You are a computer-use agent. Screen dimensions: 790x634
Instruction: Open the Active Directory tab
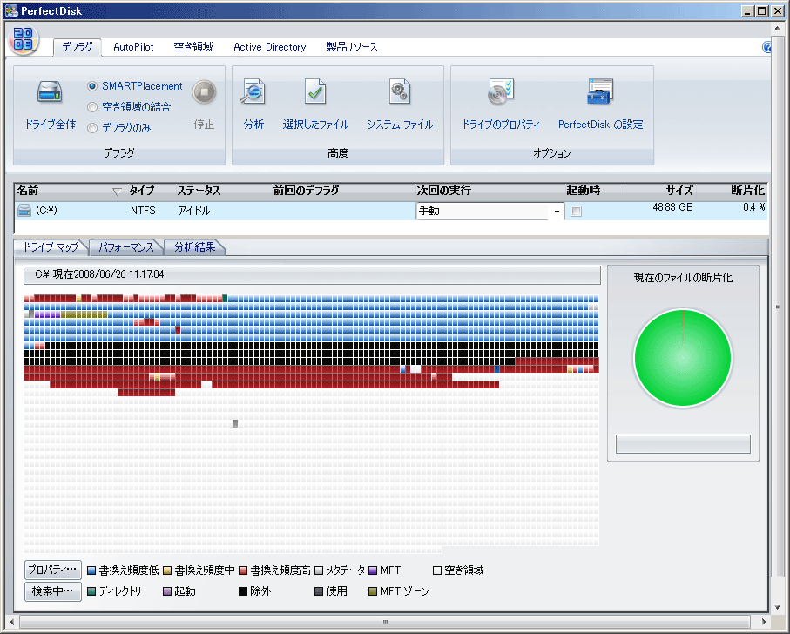(x=269, y=47)
